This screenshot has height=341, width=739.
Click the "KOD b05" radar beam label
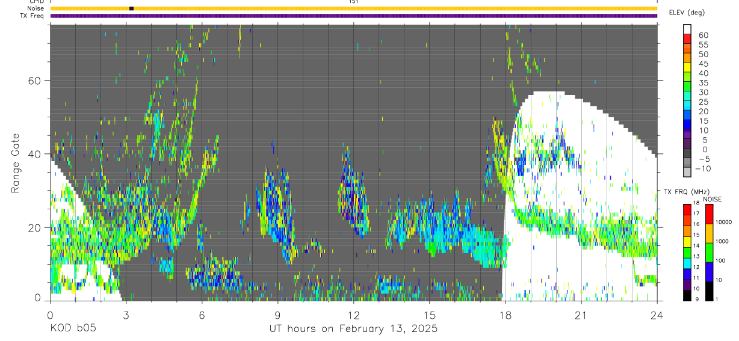[73, 328]
